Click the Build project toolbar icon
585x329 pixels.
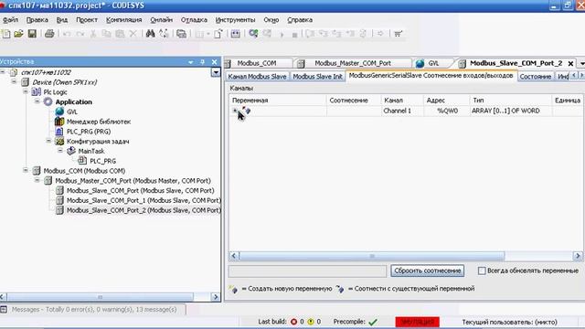[236, 34]
